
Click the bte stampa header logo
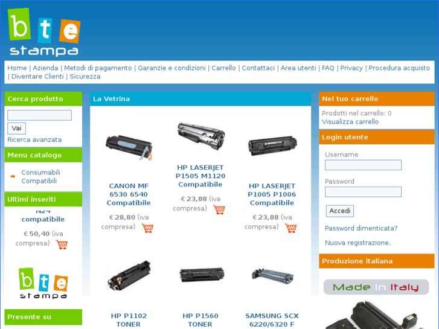[44, 32]
